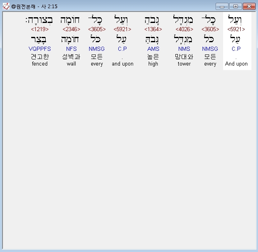Click the Hebrew root word above VQPPFS

point(39,39)
